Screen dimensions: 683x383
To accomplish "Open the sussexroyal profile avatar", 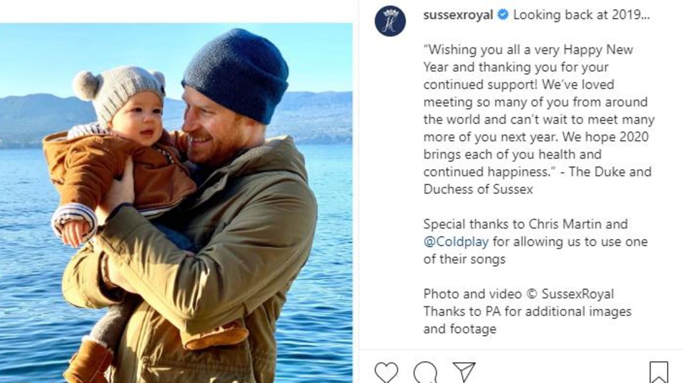I will [x=390, y=21].
